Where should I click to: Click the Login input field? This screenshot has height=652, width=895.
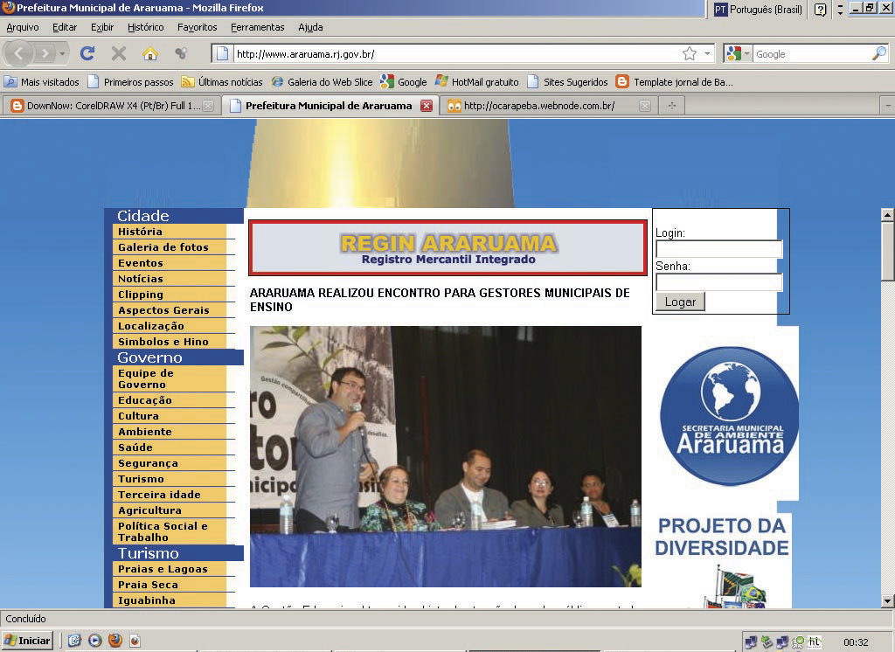(x=718, y=249)
